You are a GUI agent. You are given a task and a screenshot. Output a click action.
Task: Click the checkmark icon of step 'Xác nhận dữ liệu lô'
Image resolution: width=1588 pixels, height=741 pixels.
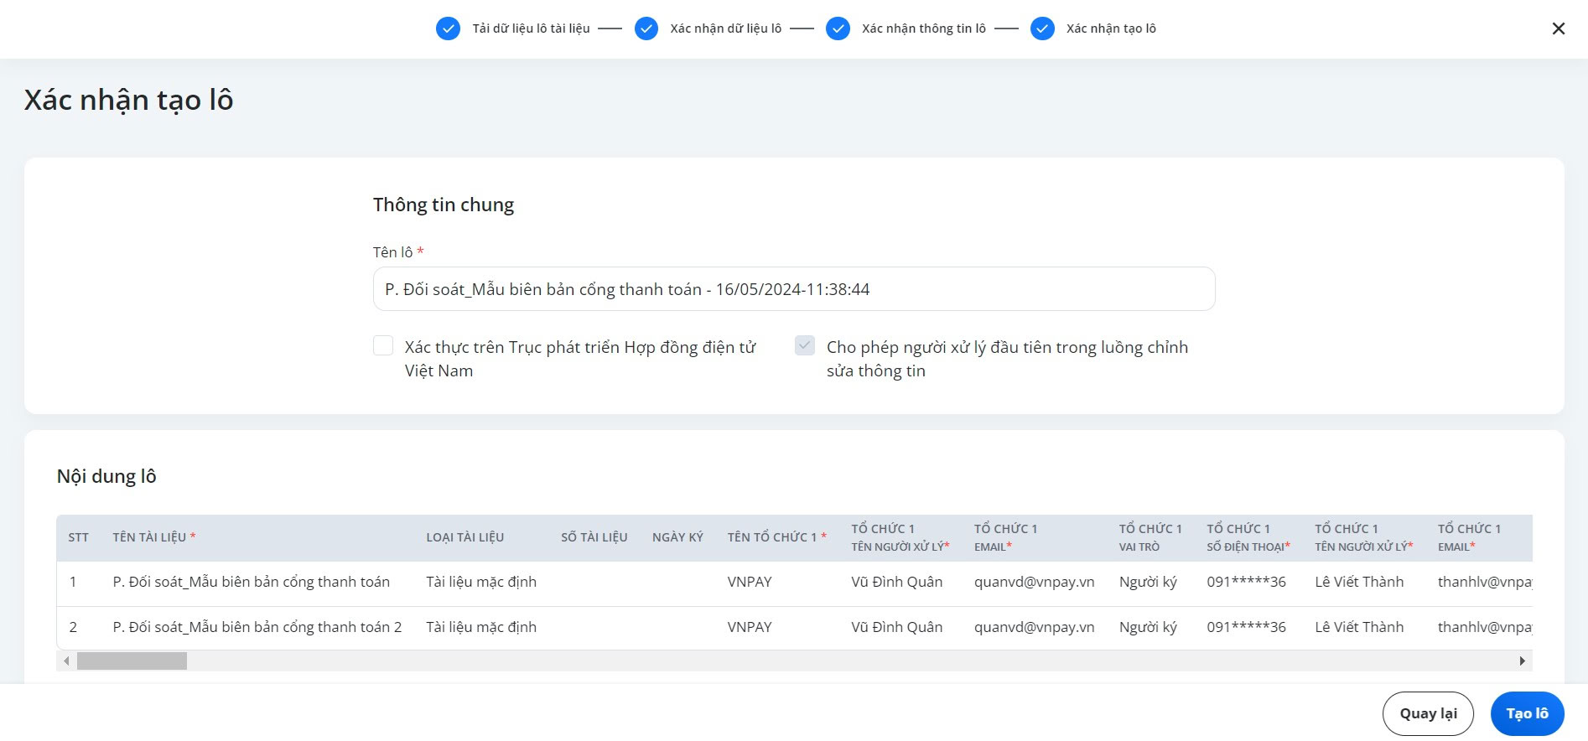(x=646, y=28)
